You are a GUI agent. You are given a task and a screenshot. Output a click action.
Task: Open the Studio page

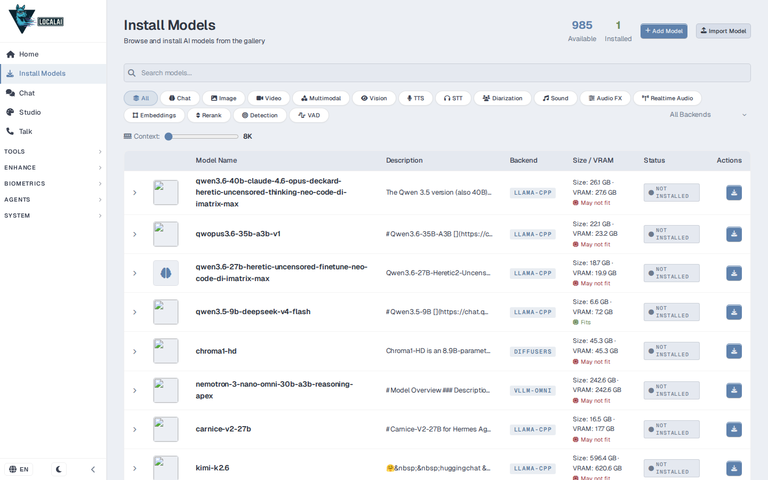[x=53, y=112]
